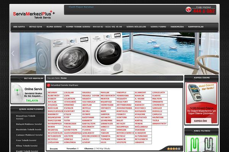Open the KAMPANYALAR menu item
The height and width of the screenshot is (152, 229).
[196, 27]
